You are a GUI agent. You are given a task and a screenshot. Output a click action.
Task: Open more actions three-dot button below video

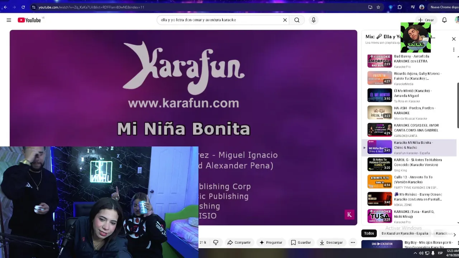(353, 243)
